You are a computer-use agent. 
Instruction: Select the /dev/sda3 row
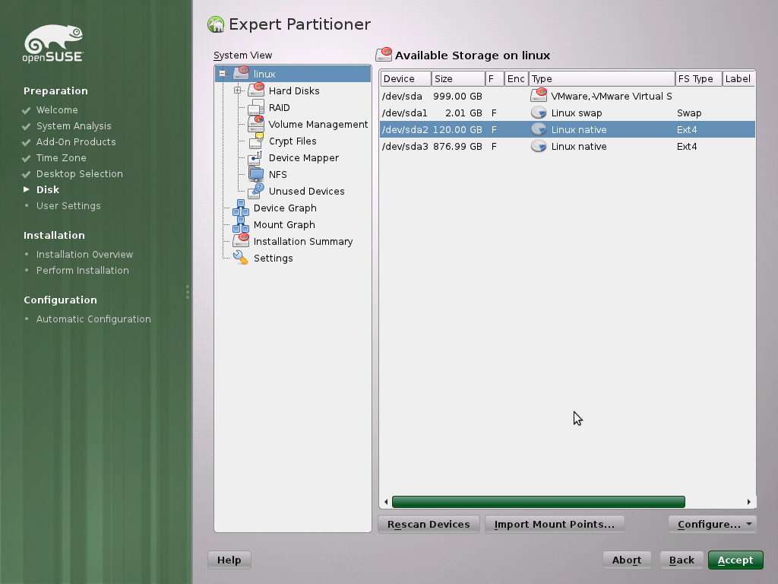coord(568,147)
